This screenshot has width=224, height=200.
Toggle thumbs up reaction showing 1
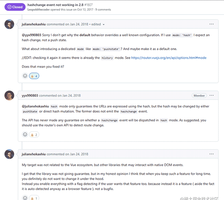click(34, 198)
